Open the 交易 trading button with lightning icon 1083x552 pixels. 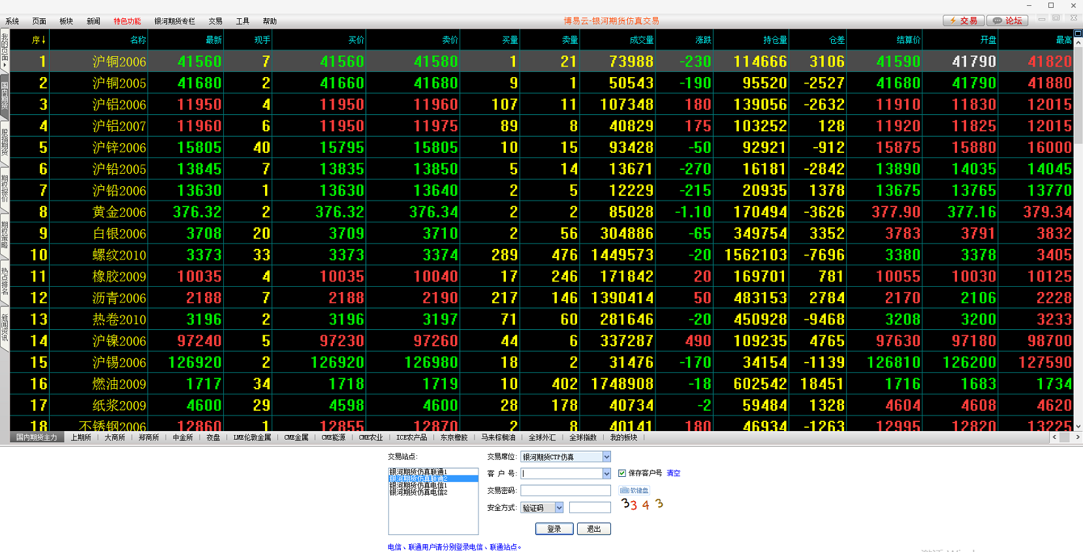click(x=964, y=21)
